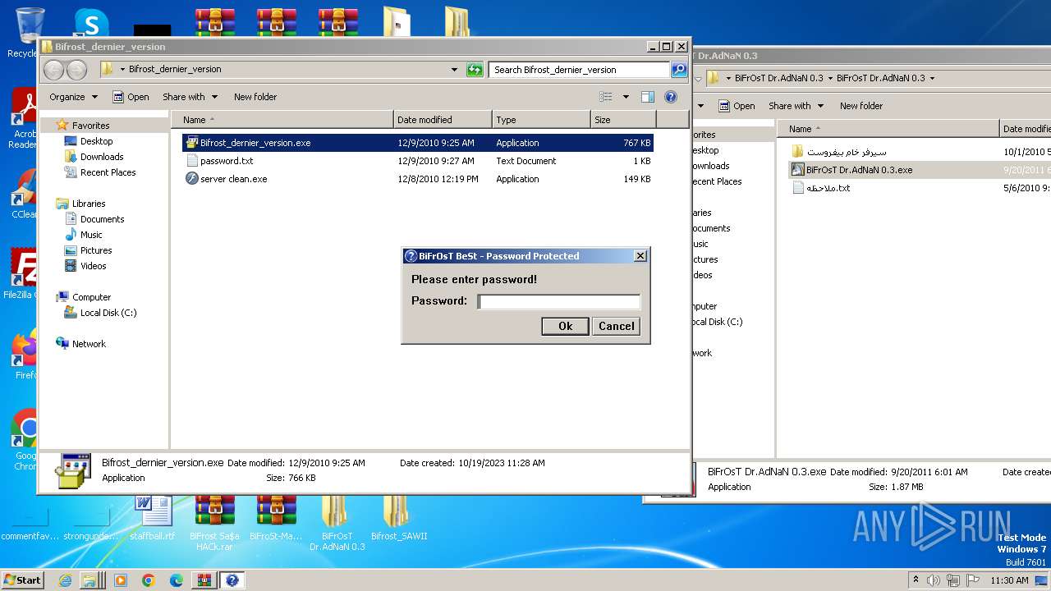
Task: Expand the breadcrumb dropdown in back window
Action: click(x=932, y=79)
